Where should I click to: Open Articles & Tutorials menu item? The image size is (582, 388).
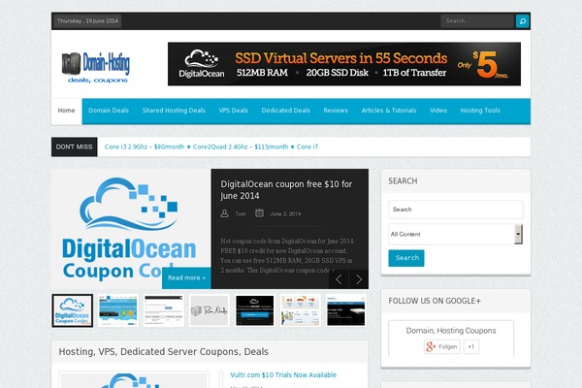(x=389, y=111)
